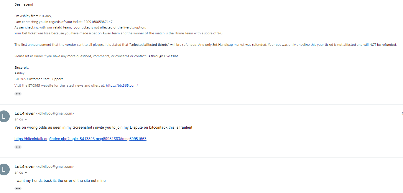Click the "Dear legend" greeting line
403x193 pixels.
click(x=24, y=4)
